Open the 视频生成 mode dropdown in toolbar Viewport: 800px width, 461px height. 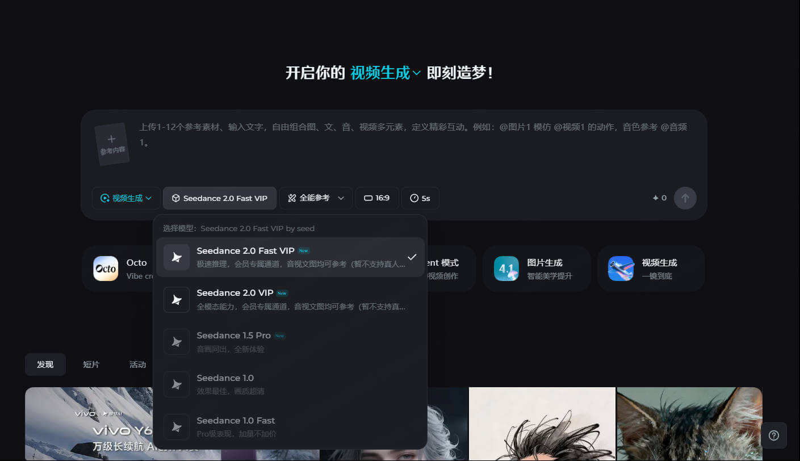pyautogui.click(x=126, y=198)
